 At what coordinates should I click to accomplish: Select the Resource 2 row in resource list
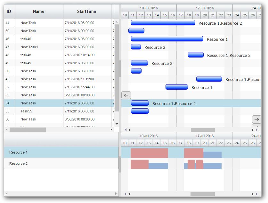[x=61, y=164]
